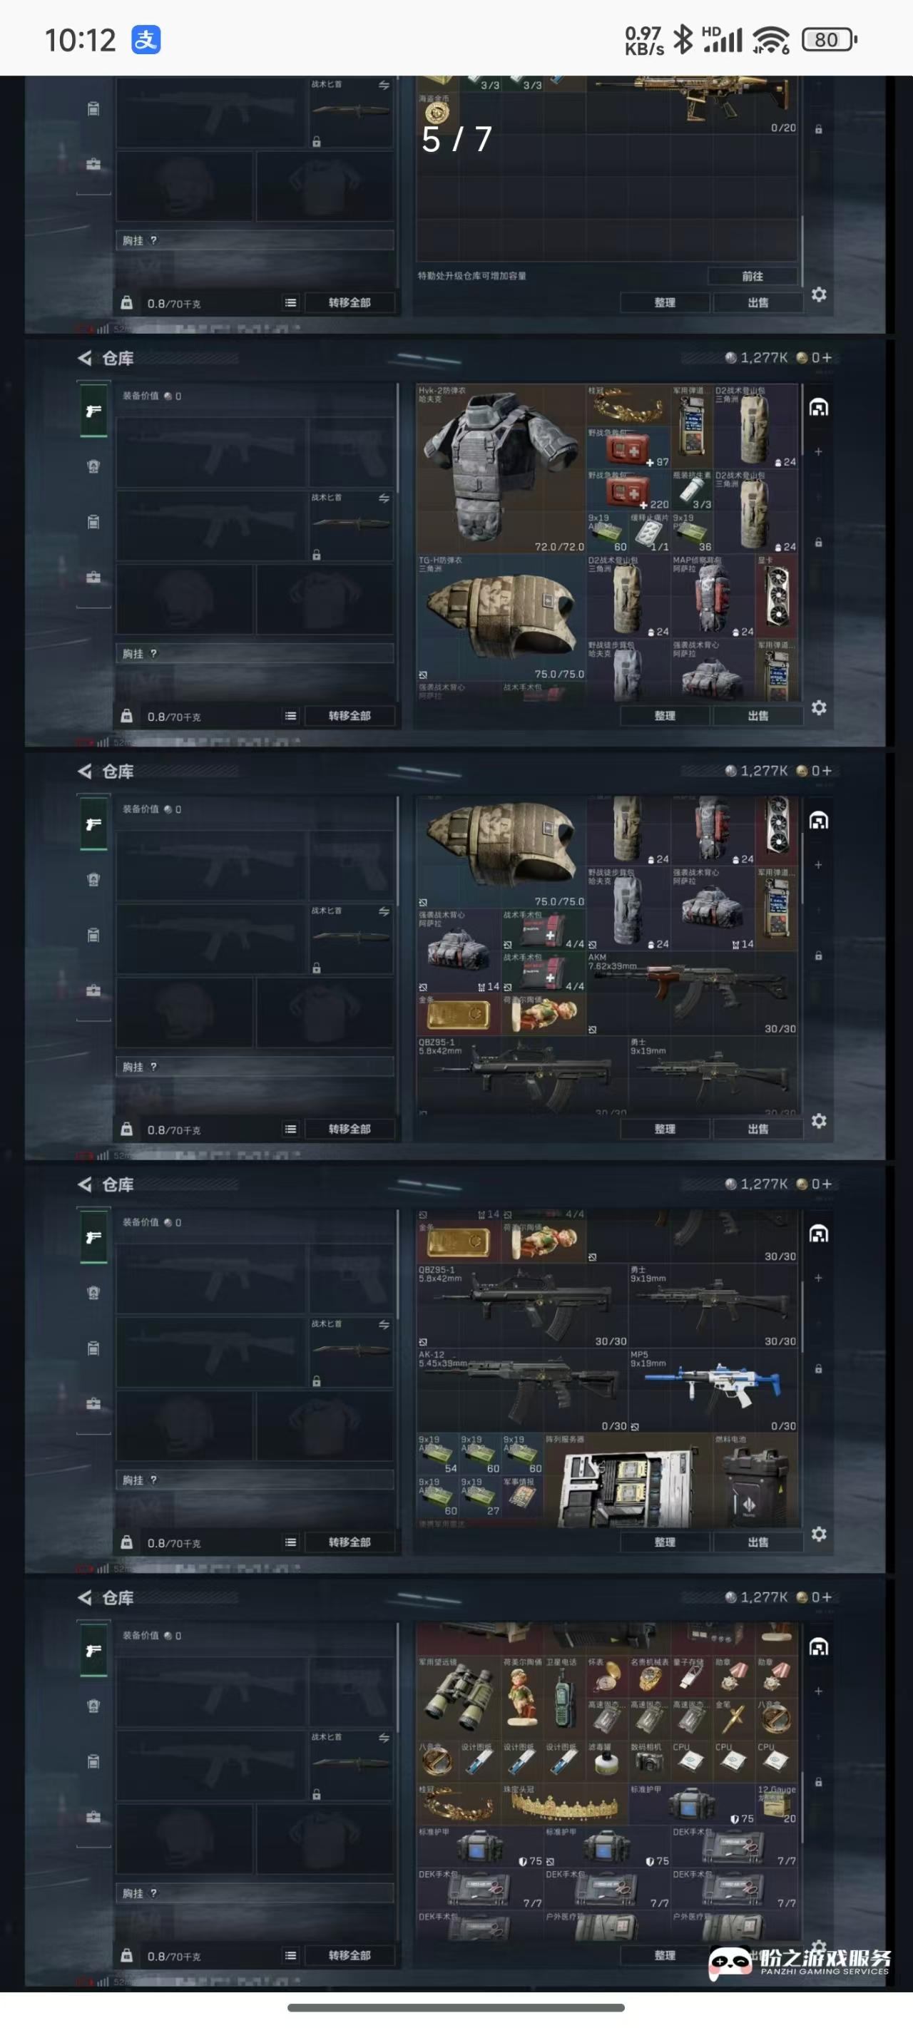This screenshot has width=913, height=2028.
Task: Tap the 5 / 7 image counter
Action: point(457,139)
